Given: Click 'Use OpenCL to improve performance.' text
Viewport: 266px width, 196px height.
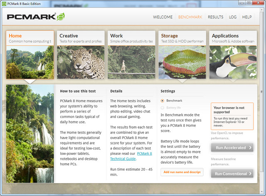Looking at the screenshot, I should [227, 136].
